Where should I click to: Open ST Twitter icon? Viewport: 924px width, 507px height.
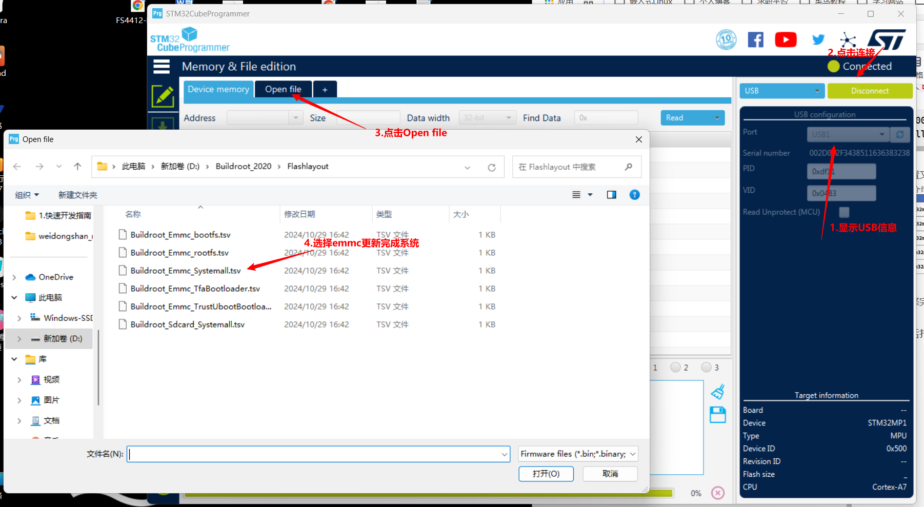[818, 39]
